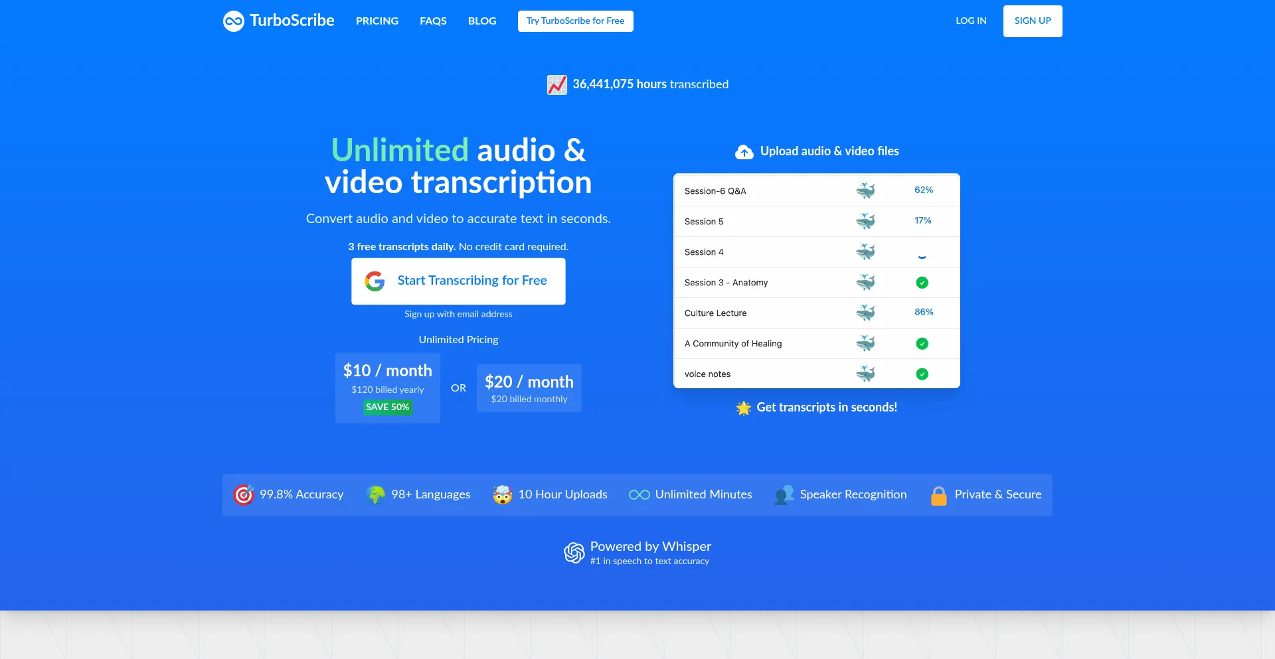
Task: Click the Session 5 file name
Action: (704, 222)
